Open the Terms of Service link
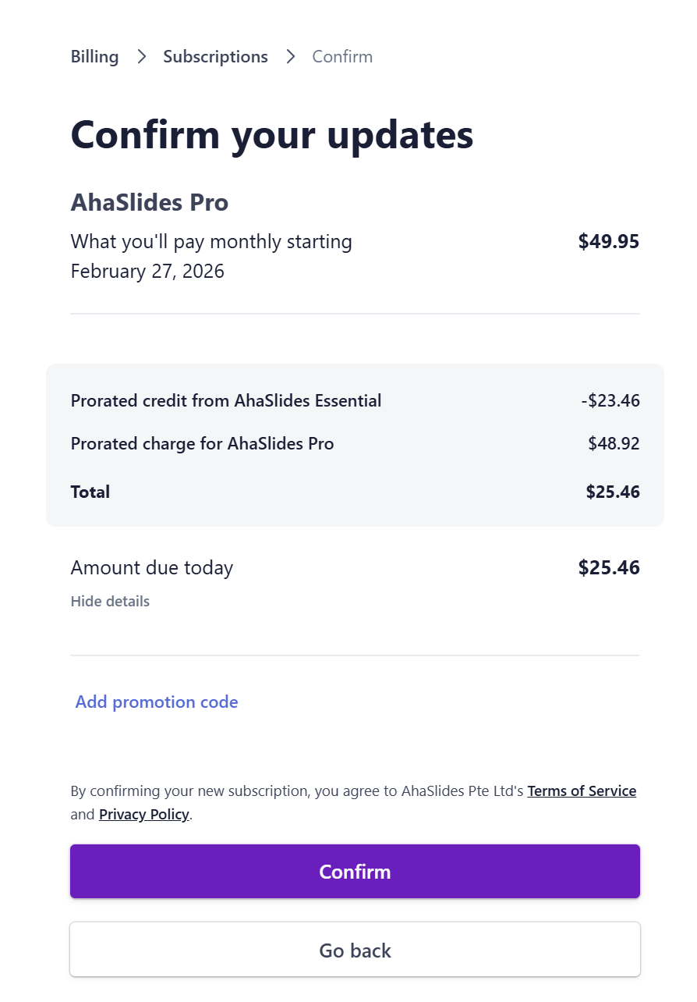 (582, 791)
